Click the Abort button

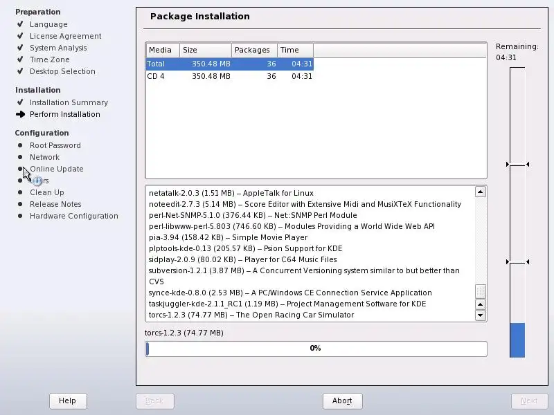coord(342,400)
